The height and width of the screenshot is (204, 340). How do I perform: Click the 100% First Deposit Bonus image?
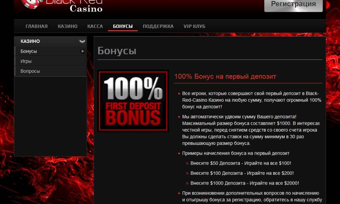[x=133, y=101]
